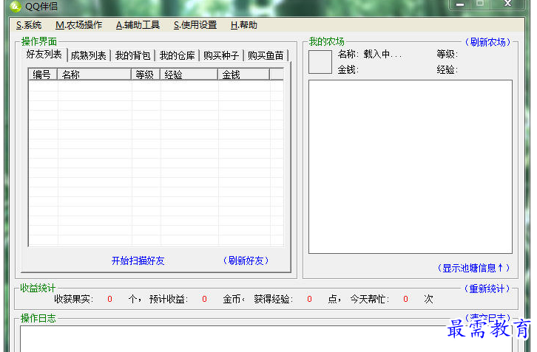Click inside the 操作日志 log box
Screen dimensions: 537x352
click(x=266, y=338)
